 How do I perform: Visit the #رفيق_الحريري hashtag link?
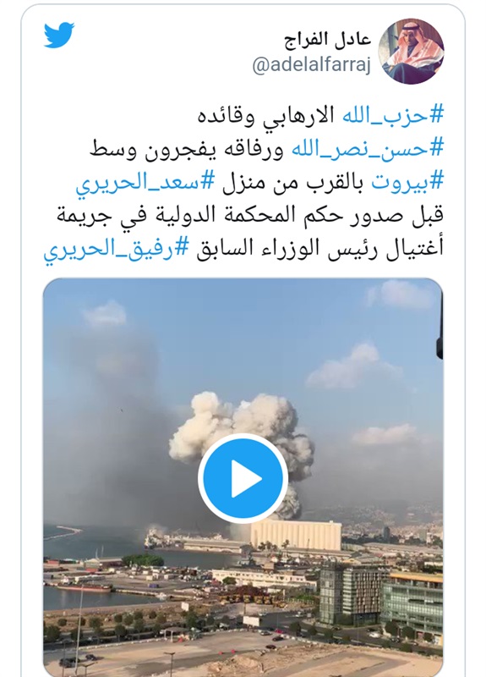click(116, 249)
